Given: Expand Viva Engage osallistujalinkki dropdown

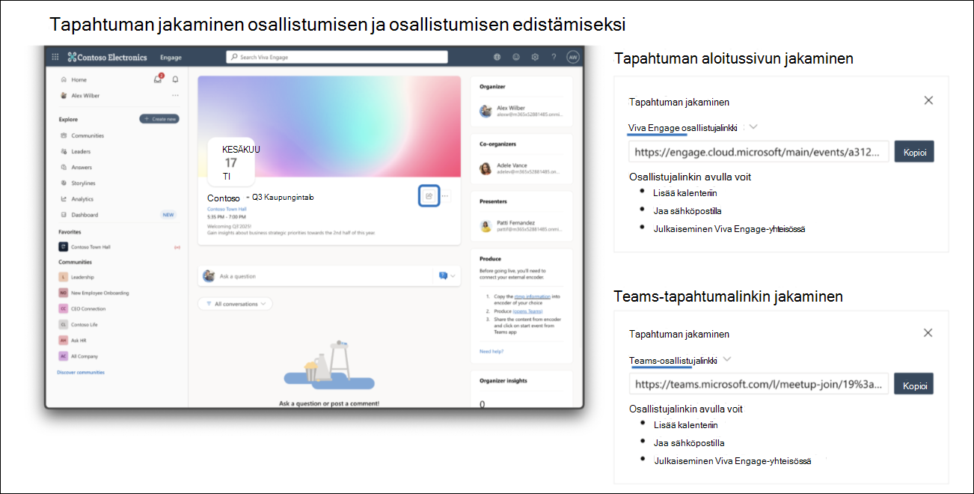Looking at the screenshot, I should tap(753, 127).
